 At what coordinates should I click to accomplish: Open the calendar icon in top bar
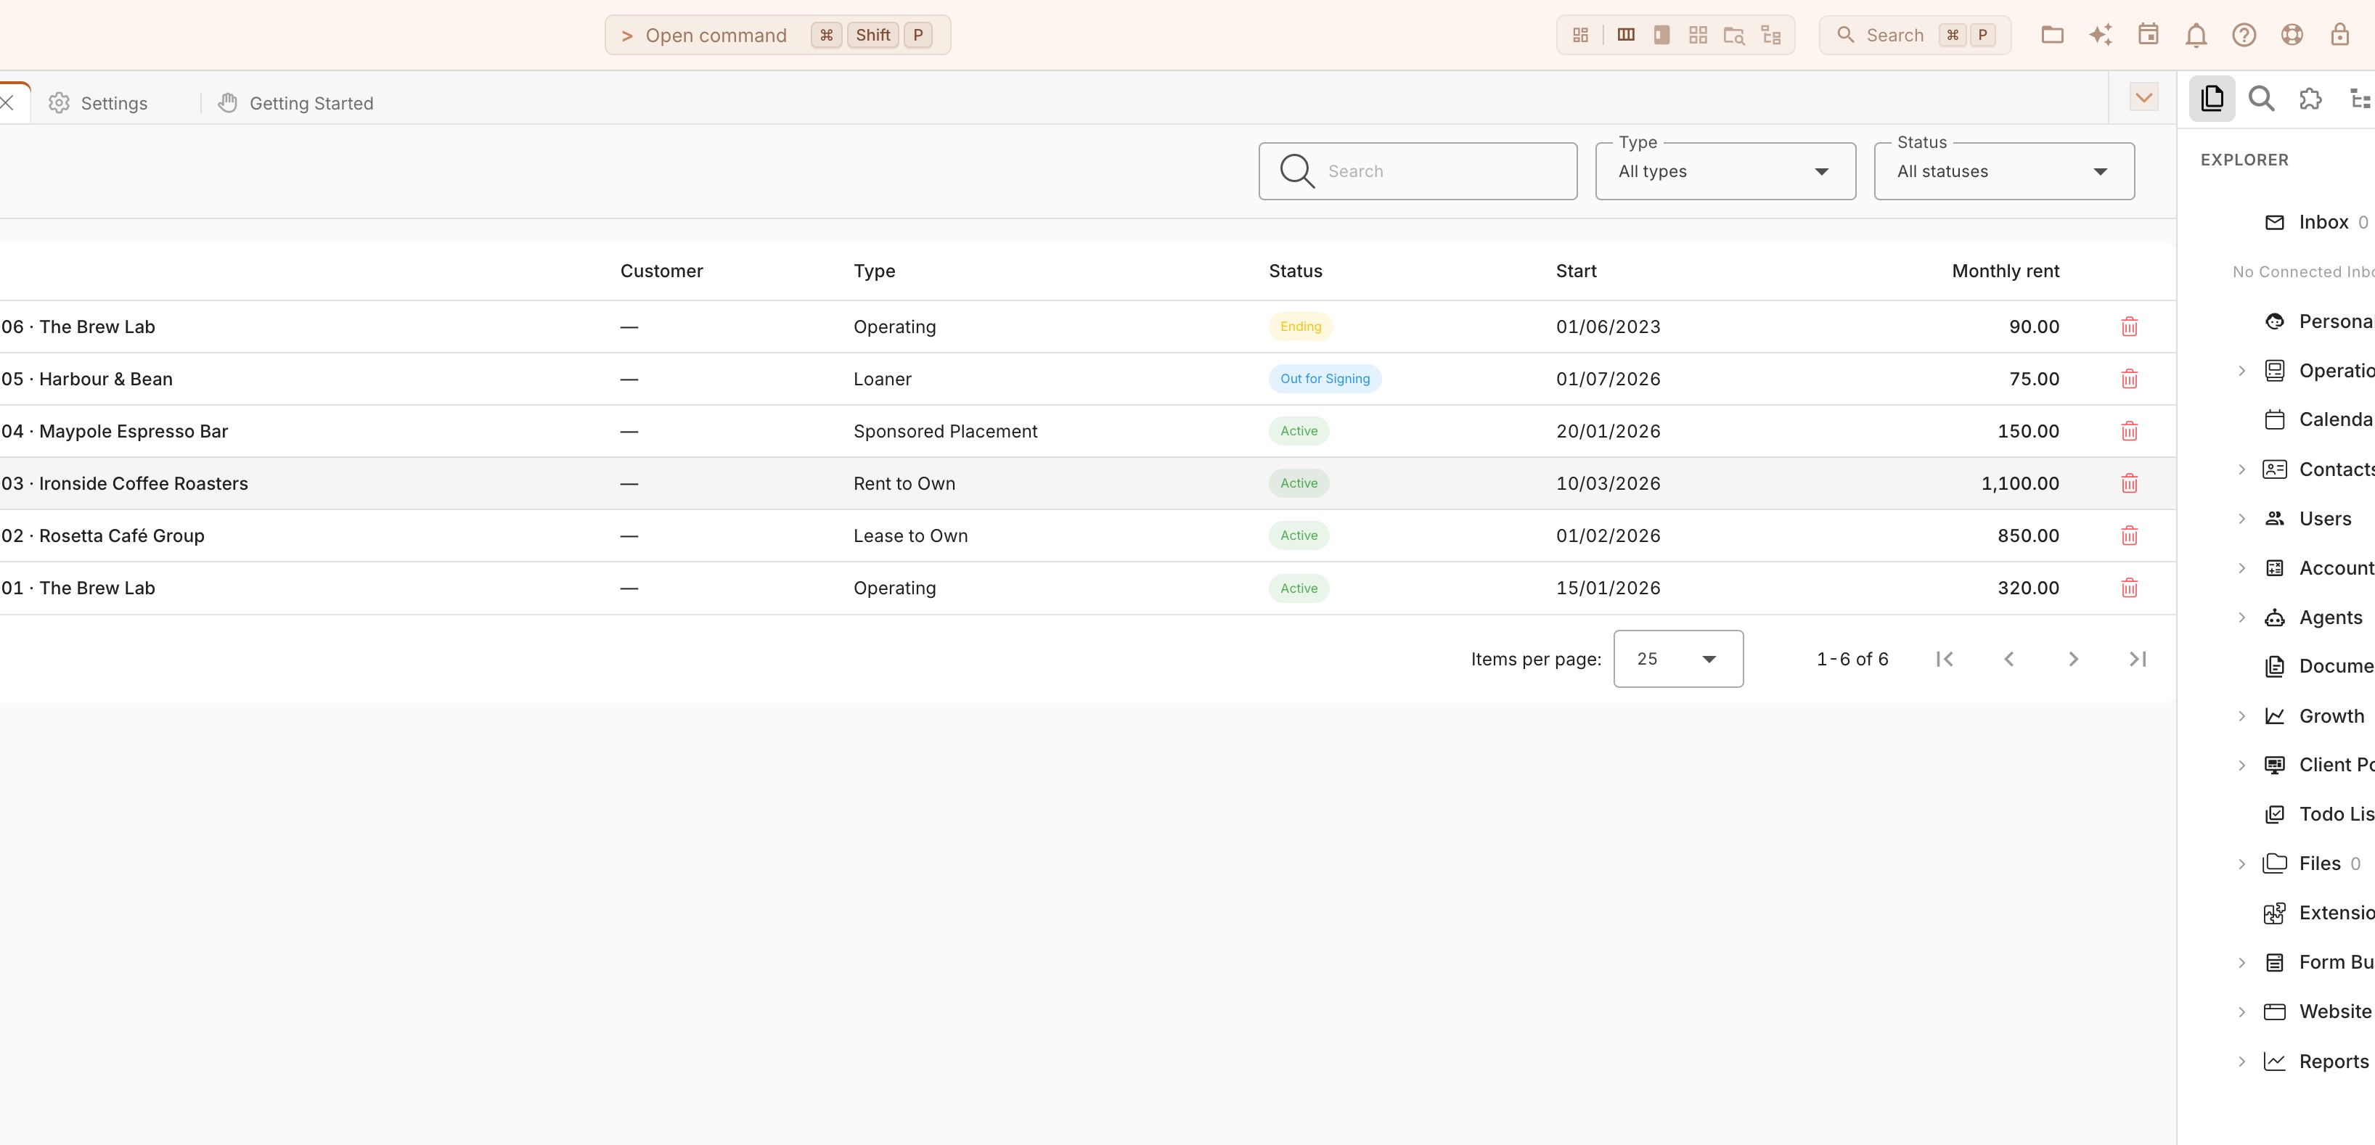(2149, 35)
